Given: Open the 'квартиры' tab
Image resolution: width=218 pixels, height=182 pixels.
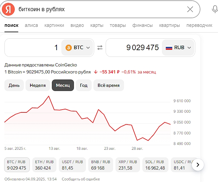Looking at the screenshot, I should pos(169,26).
